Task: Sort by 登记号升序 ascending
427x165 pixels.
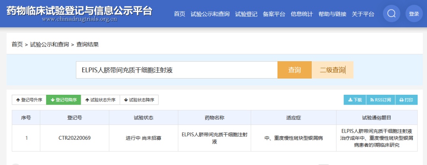Action: (x=29, y=100)
